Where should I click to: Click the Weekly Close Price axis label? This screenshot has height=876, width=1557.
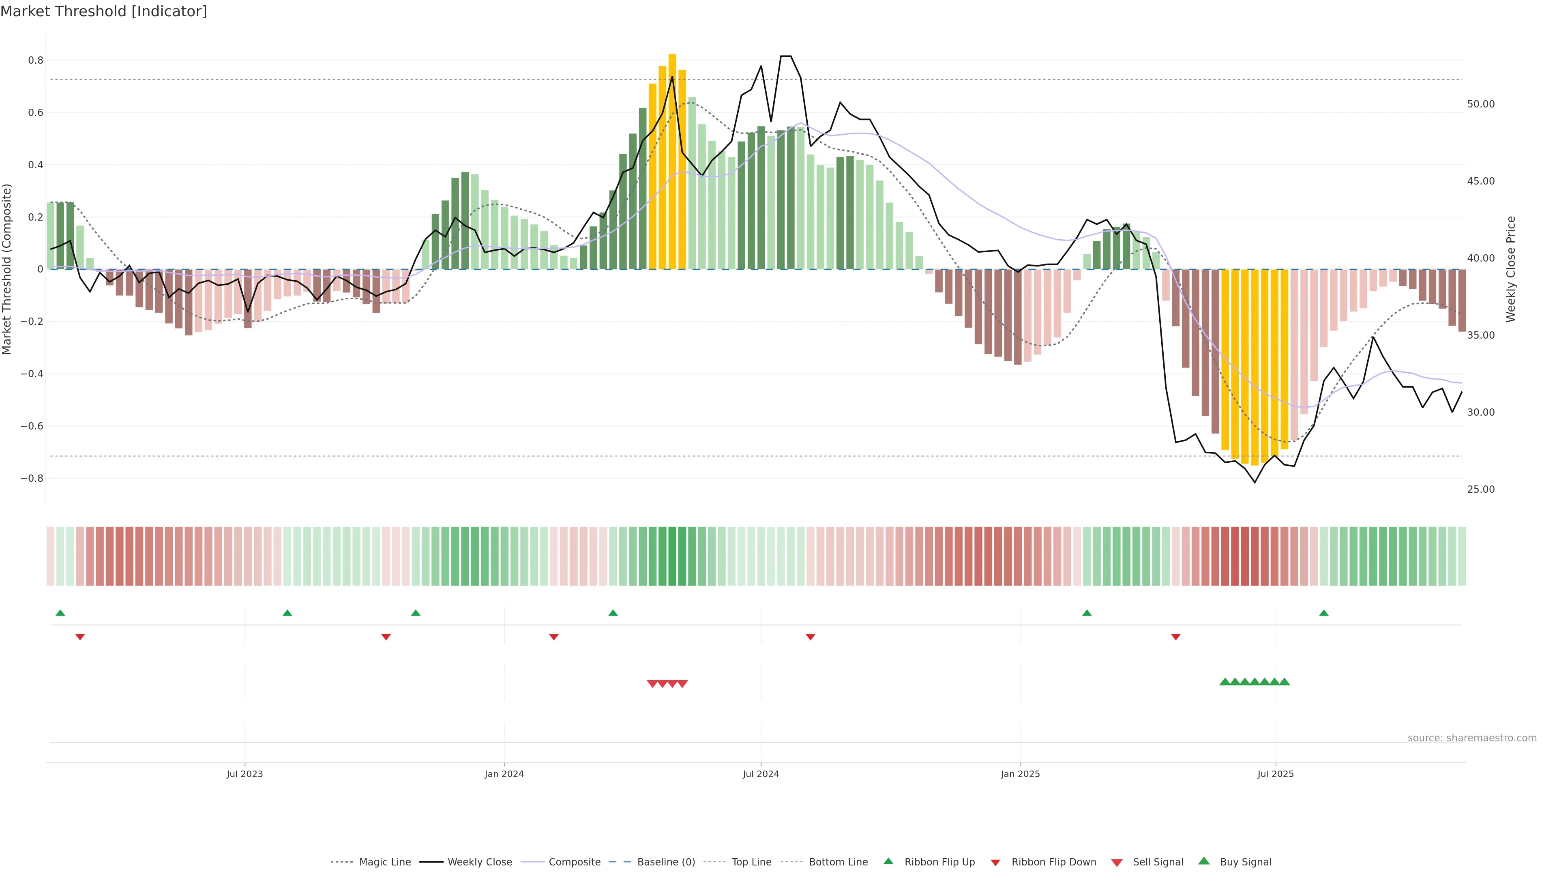1510,269
